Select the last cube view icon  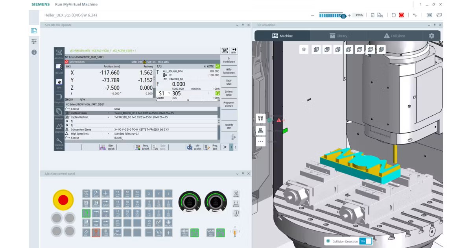tap(381, 50)
